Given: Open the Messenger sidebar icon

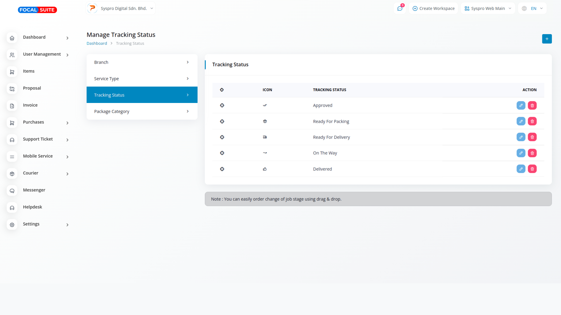Looking at the screenshot, I should click(x=12, y=190).
